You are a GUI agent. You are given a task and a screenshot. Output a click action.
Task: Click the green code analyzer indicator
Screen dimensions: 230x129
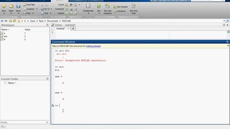point(228,32)
